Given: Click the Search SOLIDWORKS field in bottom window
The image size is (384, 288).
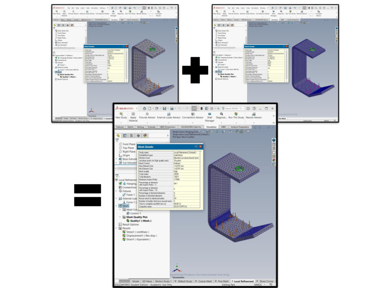Looking at the screenshot, I should pos(232,108).
